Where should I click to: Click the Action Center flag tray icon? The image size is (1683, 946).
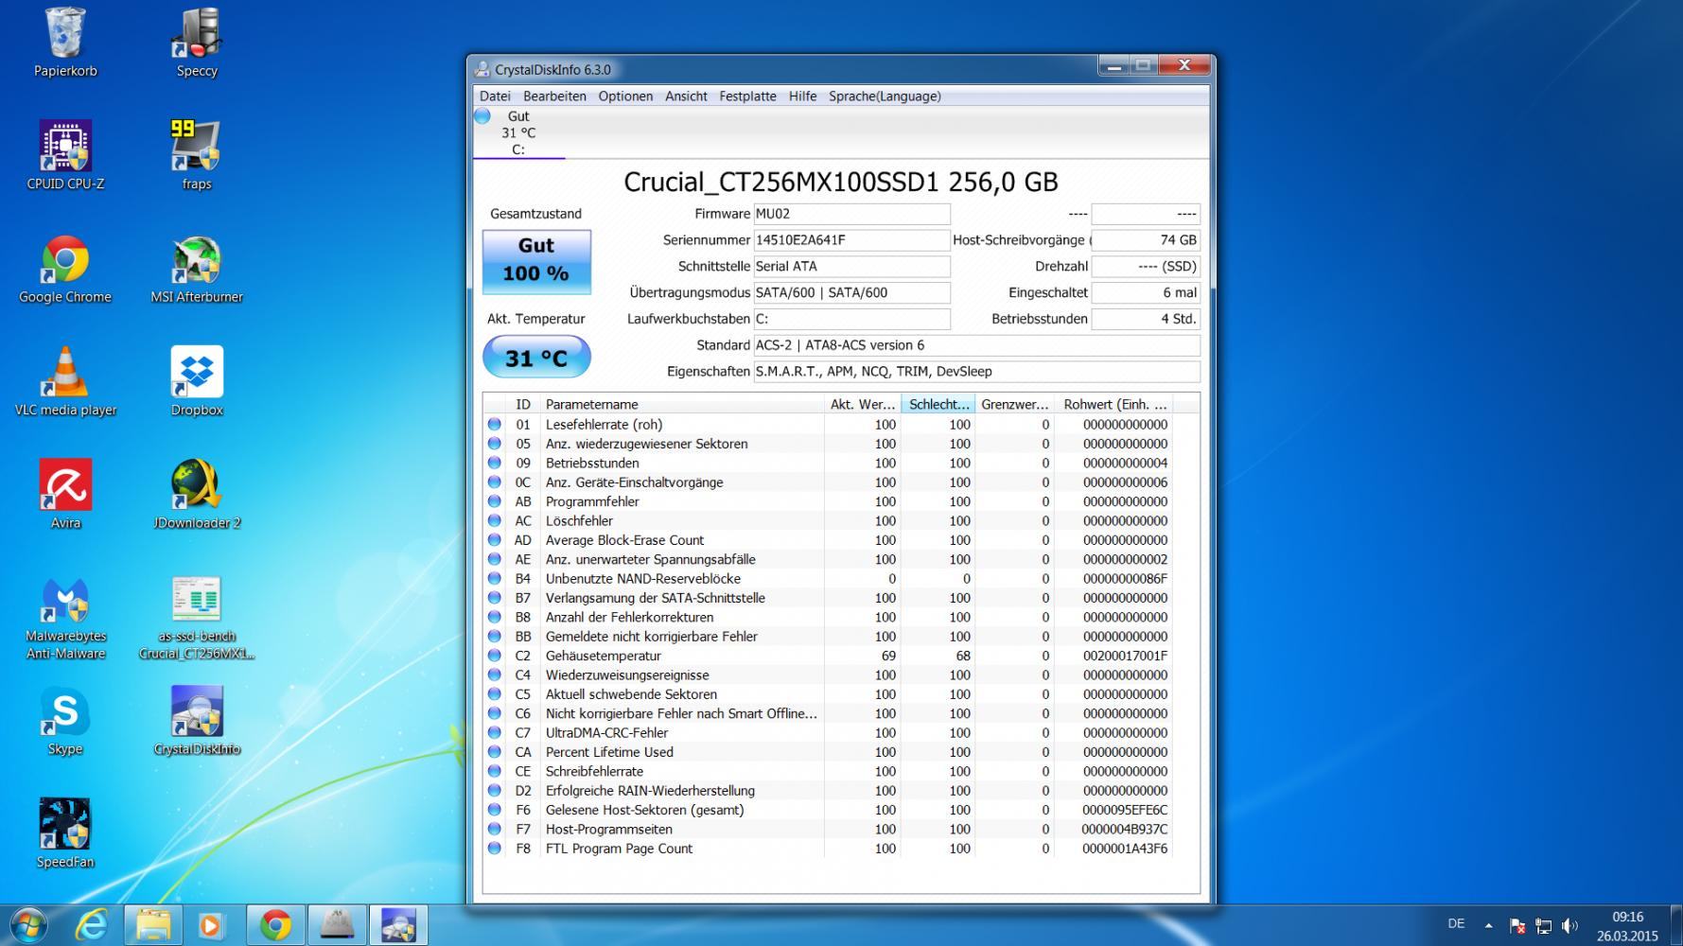1516,925
